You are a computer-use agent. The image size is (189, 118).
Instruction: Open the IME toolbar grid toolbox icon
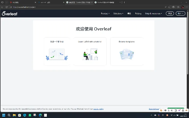pyautogui.click(x=183, y=110)
